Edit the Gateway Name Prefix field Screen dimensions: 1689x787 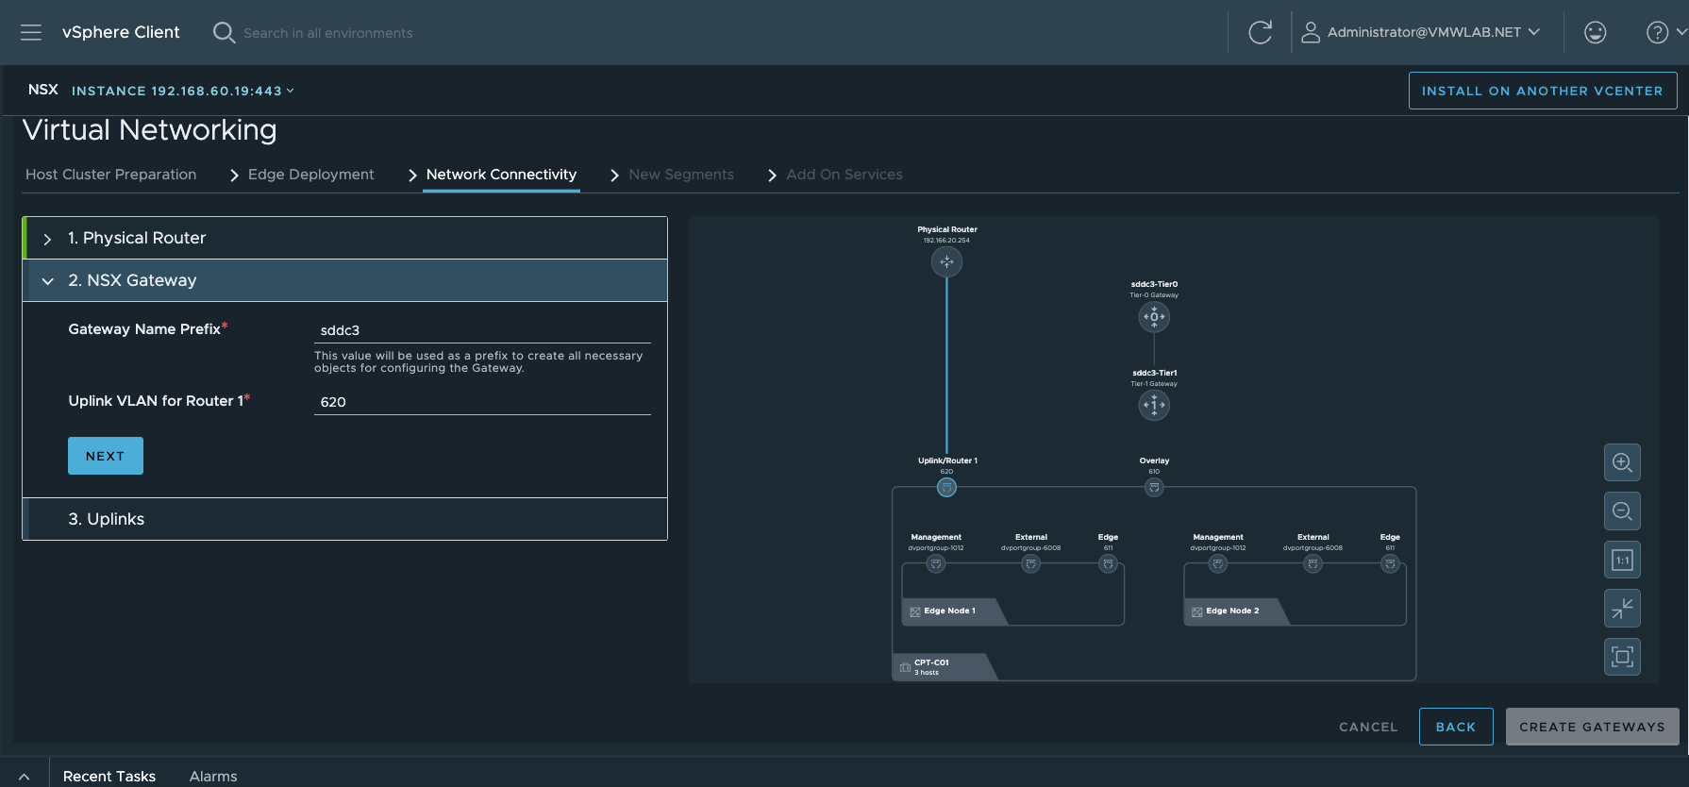click(x=482, y=330)
